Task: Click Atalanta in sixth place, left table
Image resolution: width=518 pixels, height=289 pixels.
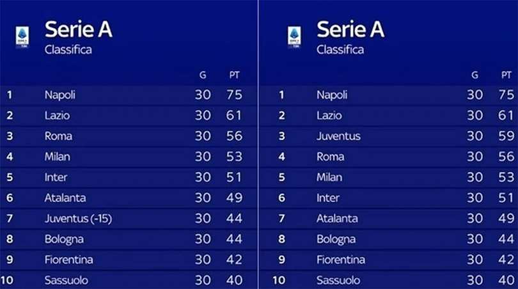Action: (x=65, y=198)
